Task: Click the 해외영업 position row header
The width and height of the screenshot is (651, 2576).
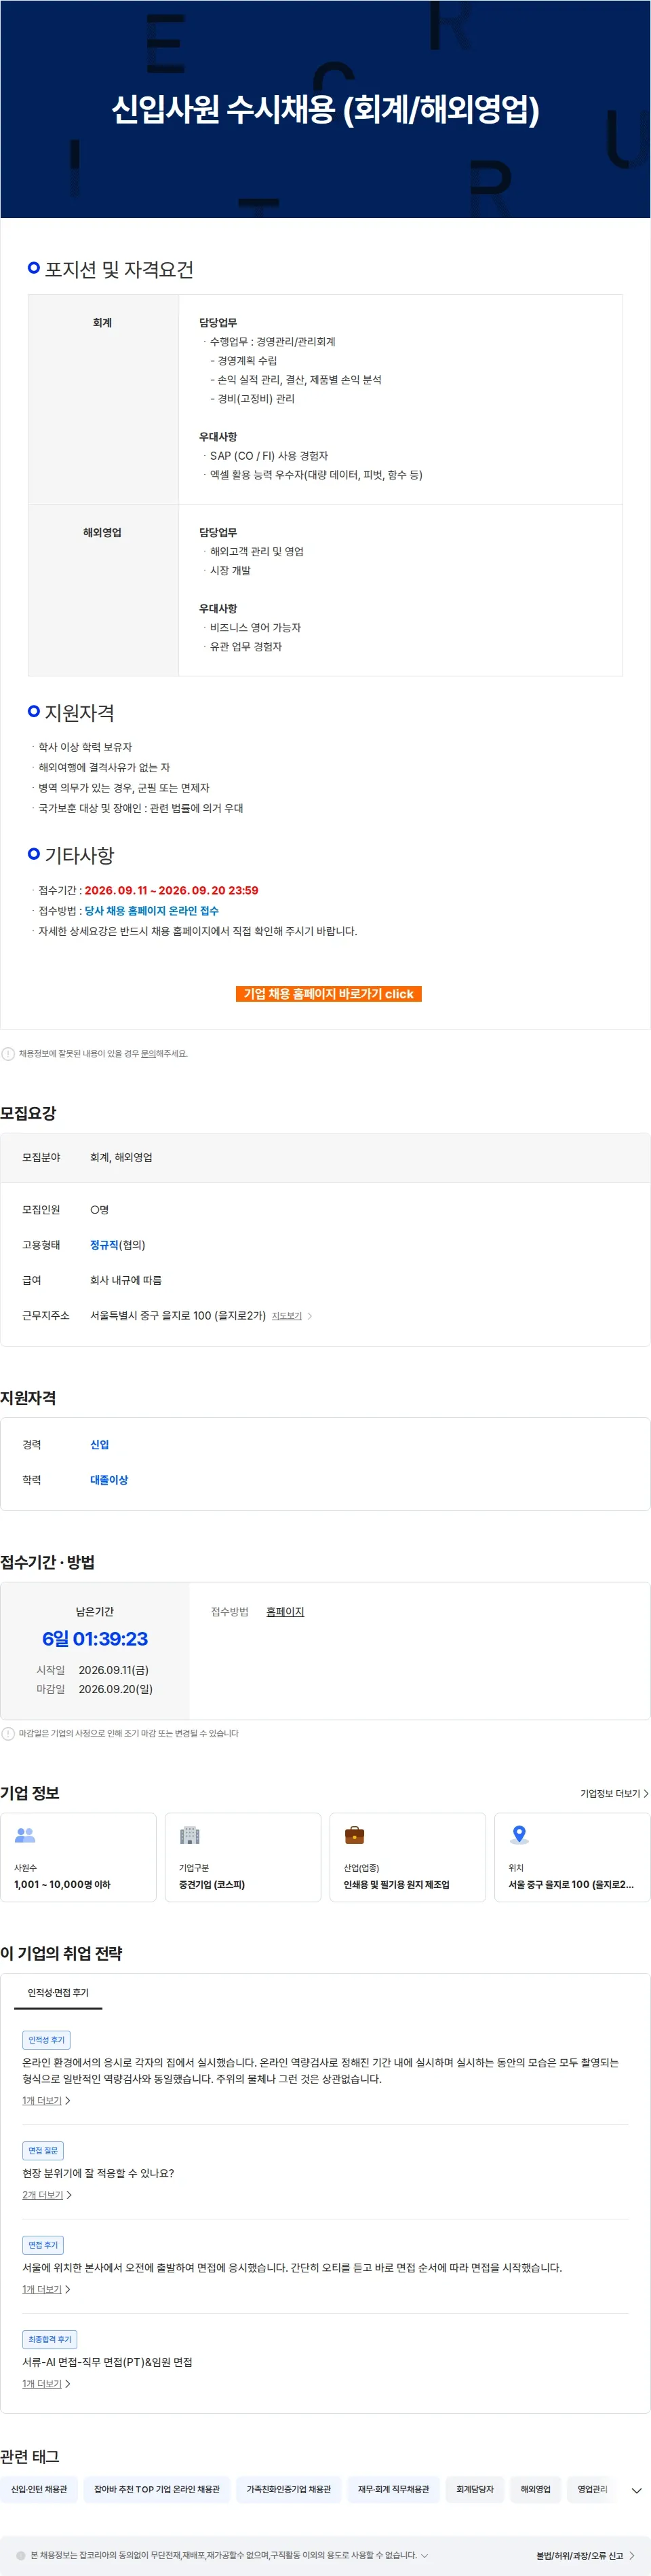Action: pyautogui.click(x=102, y=532)
